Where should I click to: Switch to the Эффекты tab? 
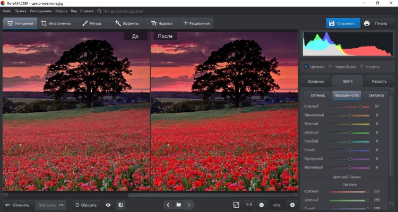[127, 23]
